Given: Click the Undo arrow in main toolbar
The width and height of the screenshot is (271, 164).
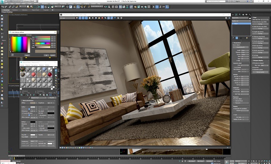Looking at the screenshot, I should point(2,6).
